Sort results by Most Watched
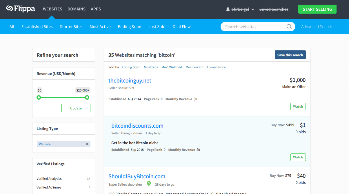The width and height of the screenshot is (349, 194). (x=172, y=67)
